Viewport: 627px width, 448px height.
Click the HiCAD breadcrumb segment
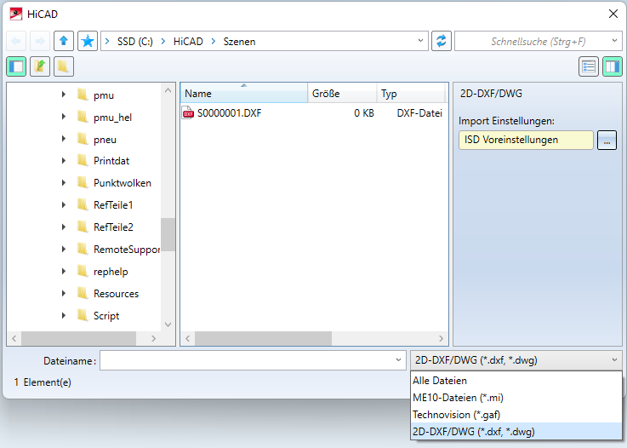[x=188, y=42]
